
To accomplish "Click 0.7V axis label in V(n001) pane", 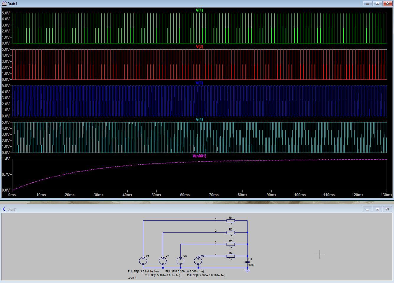I will [6, 174].
